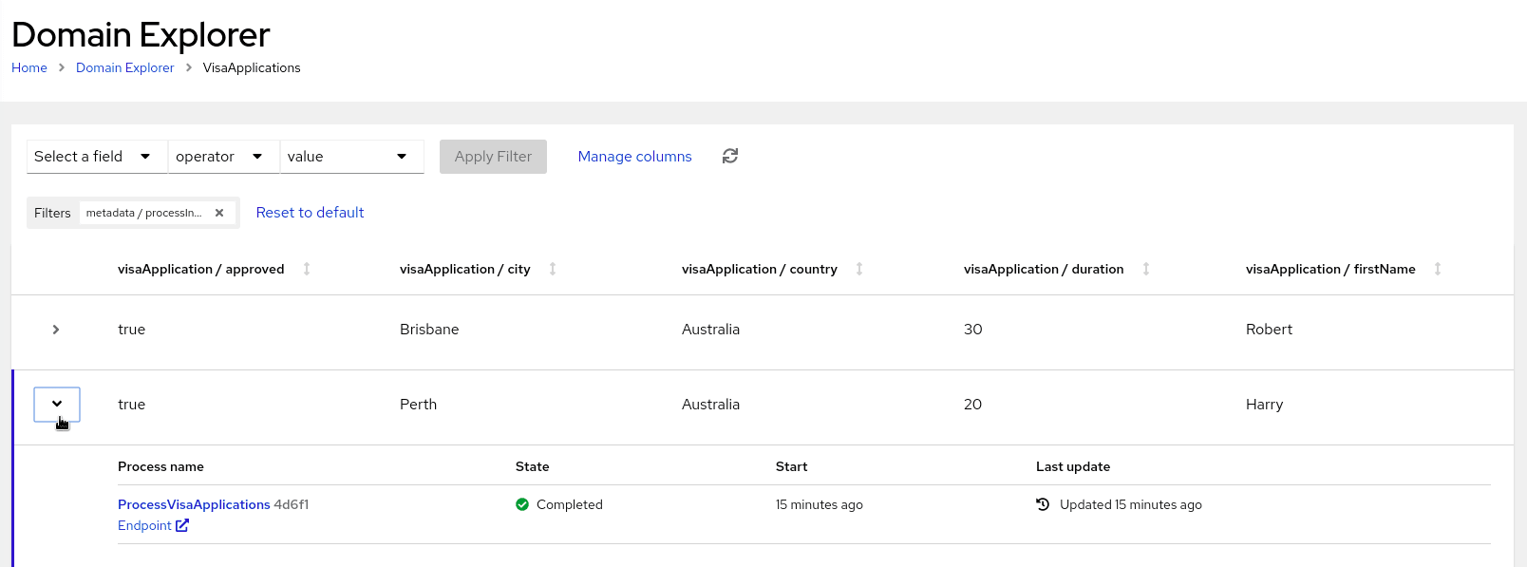
Task: Select the Perth city cell
Action: pos(418,404)
